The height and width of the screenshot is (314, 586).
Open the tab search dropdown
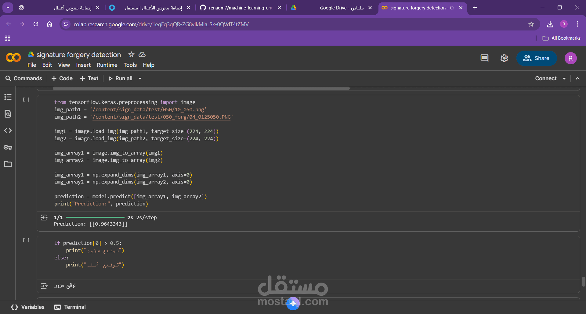tap(8, 8)
